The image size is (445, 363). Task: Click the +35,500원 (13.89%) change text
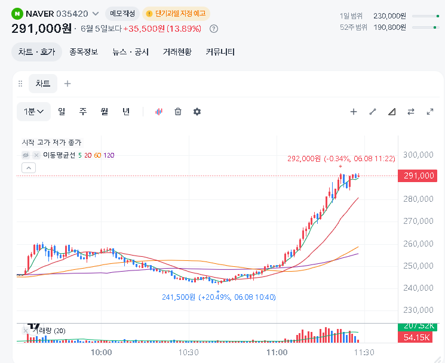162,29
